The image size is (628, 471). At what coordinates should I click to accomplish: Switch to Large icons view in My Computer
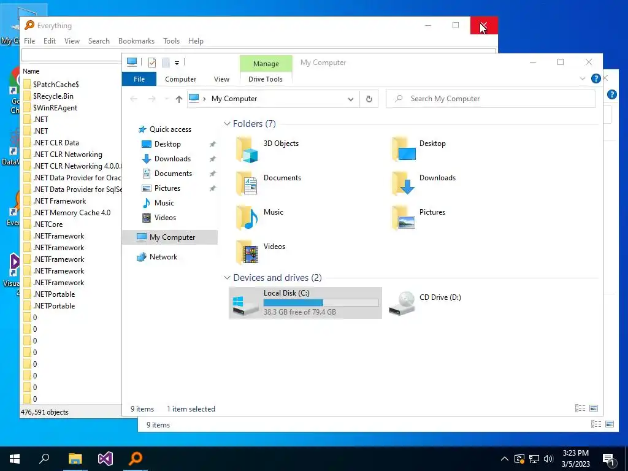click(594, 408)
